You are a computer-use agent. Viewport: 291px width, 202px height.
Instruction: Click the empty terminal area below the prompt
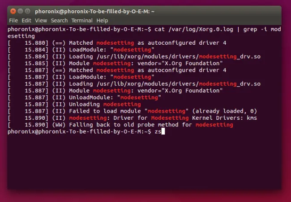click(144, 162)
